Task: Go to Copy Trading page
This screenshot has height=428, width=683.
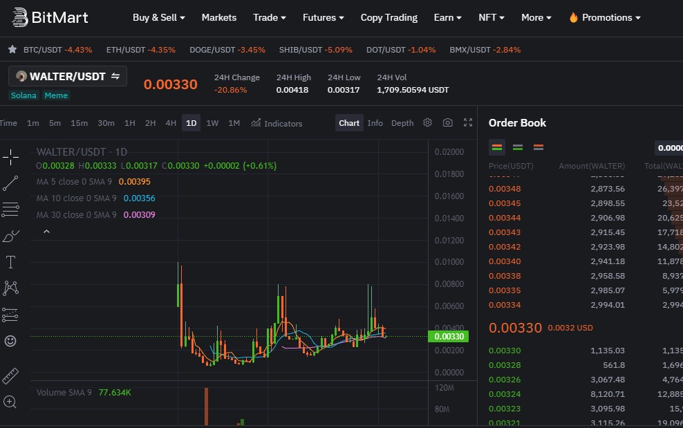Action: point(389,17)
